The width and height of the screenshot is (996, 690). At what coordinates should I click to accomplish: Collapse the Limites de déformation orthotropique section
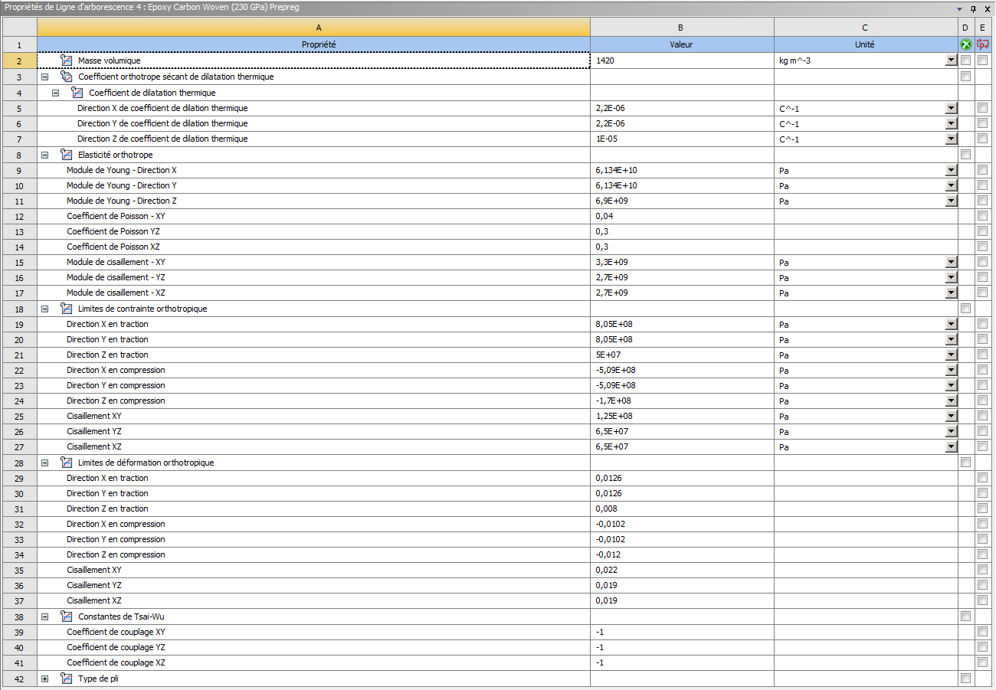pyautogui.click(x=44, y=463)
